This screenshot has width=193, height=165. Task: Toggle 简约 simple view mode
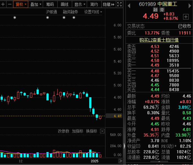point(94,4)
